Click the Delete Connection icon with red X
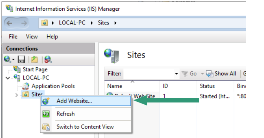The width and height of the screenshot is (264, 138). [x=48, y=59]
